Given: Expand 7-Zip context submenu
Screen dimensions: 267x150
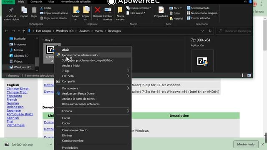Looking at the screenshot, I should coord(128,71).
